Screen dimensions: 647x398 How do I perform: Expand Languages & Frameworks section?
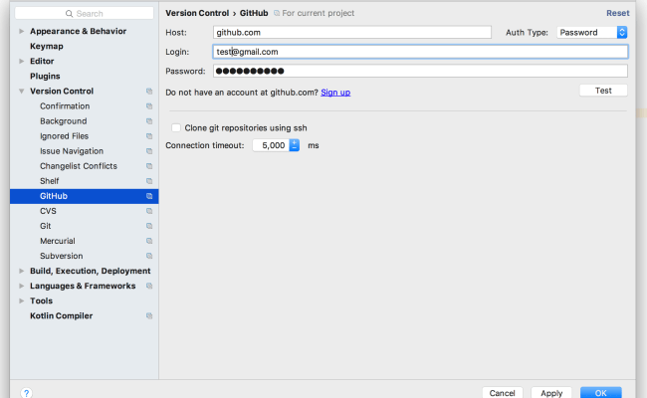pos(22,286)
